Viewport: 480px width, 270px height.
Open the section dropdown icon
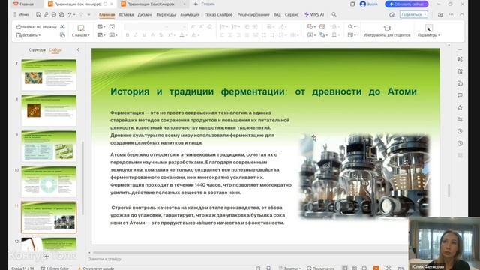coord(113,35)
